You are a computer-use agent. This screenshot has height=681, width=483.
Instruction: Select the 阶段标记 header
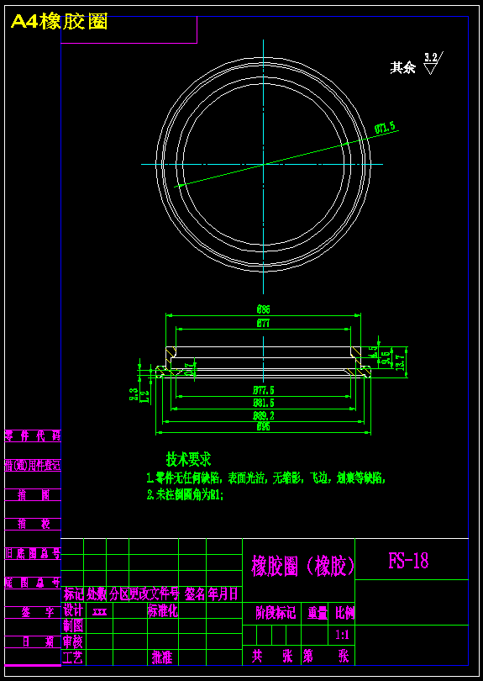(276, 613)
